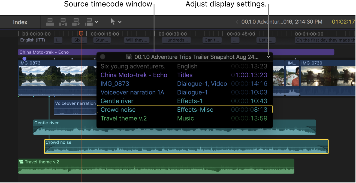Select the Connect to primary storyline tool
Image resolution: width=356 pixels, height=183 pixels.
tap(50, 22)
